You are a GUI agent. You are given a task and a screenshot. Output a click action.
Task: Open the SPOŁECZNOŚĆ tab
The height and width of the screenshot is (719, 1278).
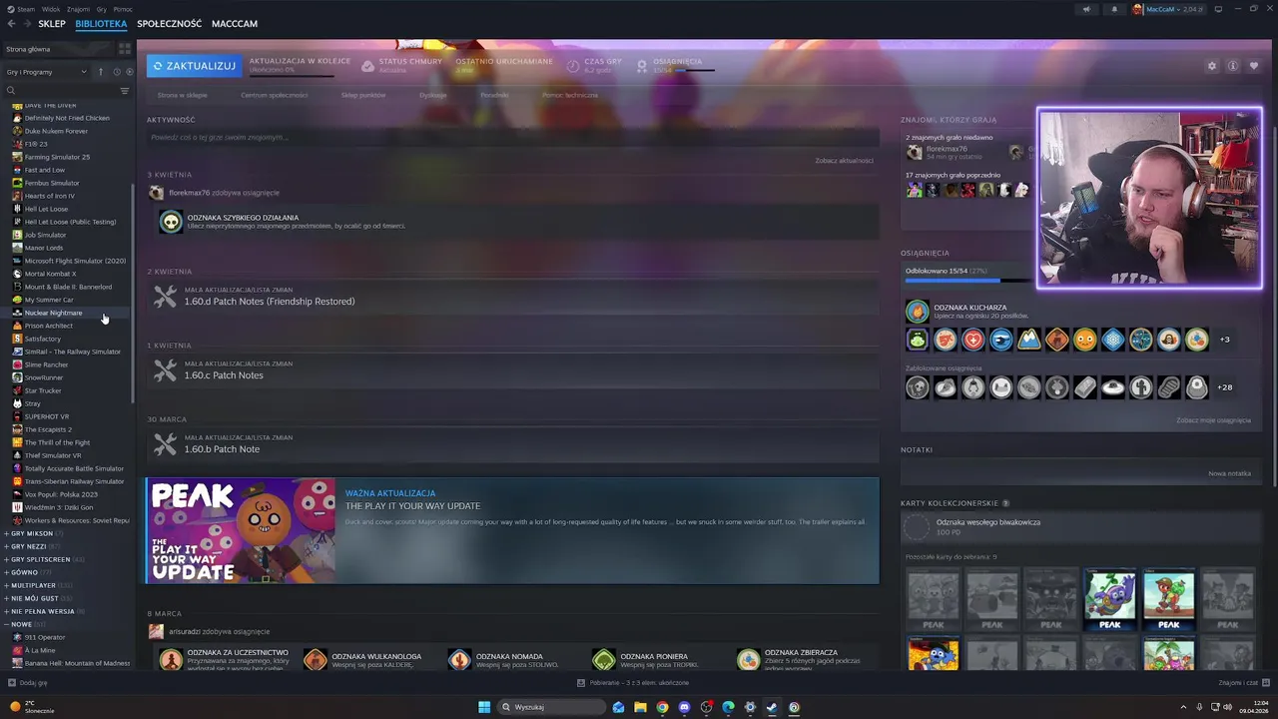(x=169, y=23)
